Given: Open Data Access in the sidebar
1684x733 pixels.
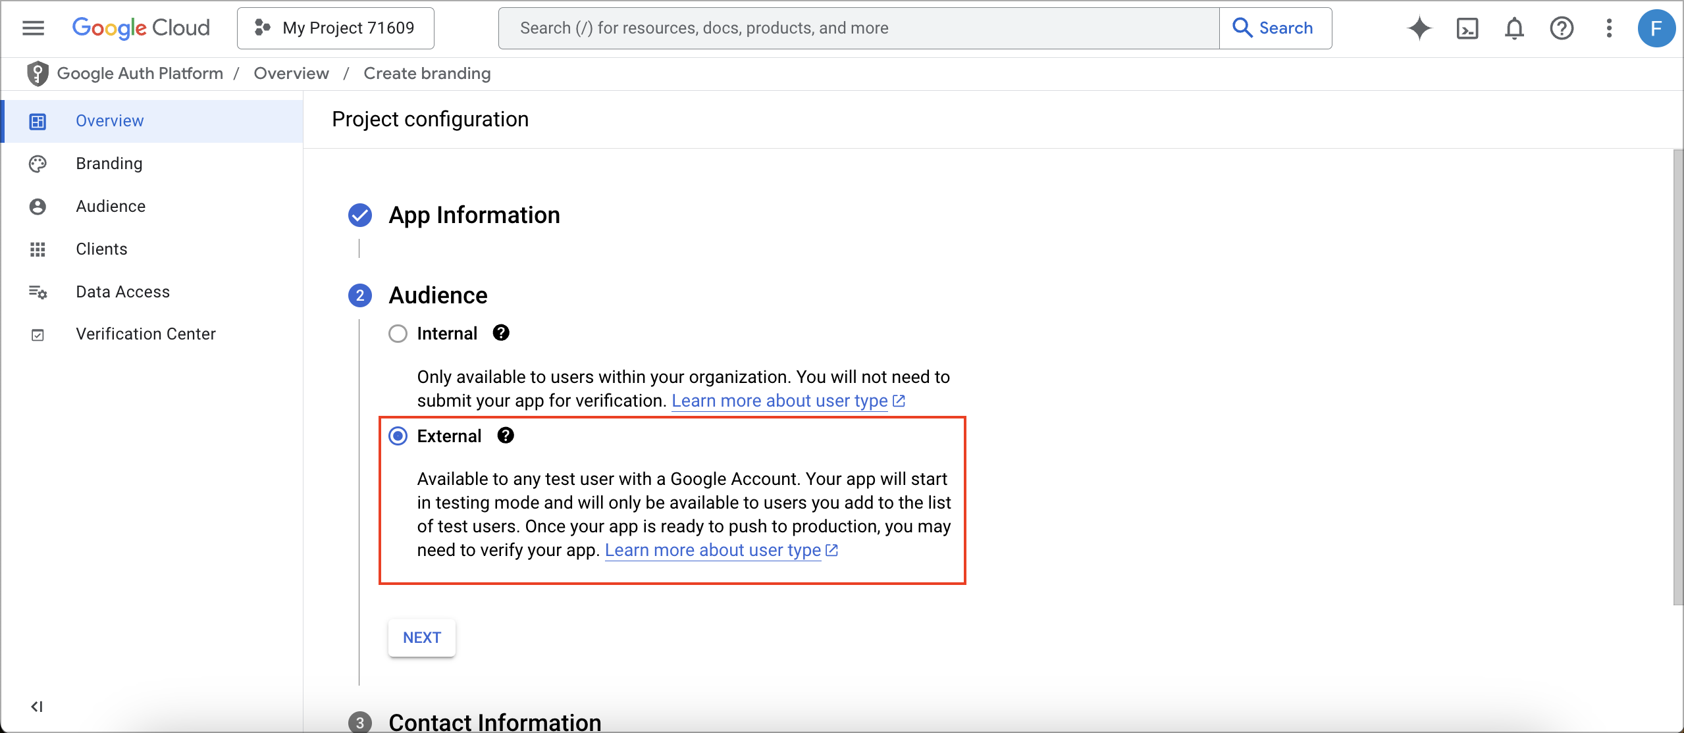Looking at the screenshot, I should tap(153, 291).
